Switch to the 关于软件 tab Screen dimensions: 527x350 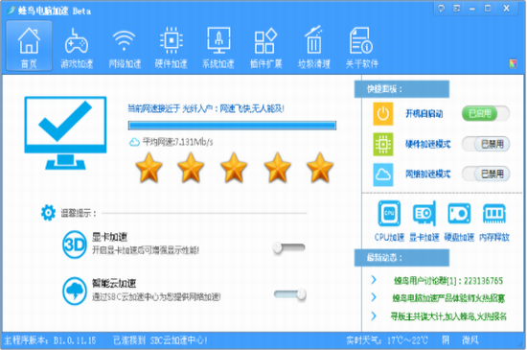pyautogui.click(x=361, y=47)
